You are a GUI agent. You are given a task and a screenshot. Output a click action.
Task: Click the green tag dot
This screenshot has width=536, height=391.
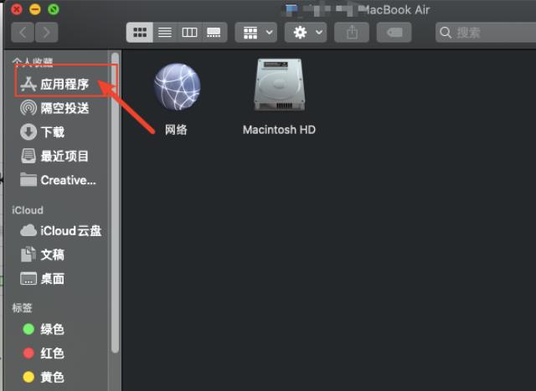[x=28, y=329]
